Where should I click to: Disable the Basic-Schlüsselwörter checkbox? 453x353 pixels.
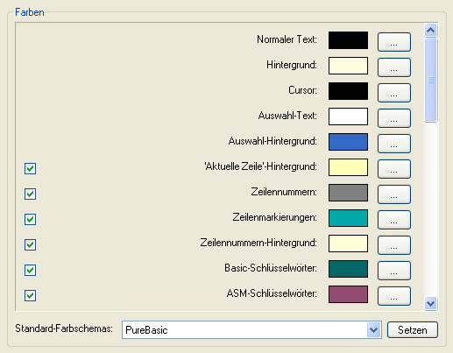pos(30,270)
